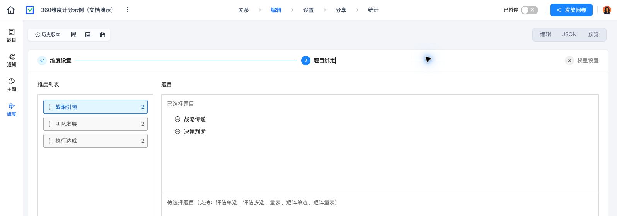Screen dimensions: 617x216
Task: Switch to the 编辑 top navigation tab
Action: [x=276, y=10]
